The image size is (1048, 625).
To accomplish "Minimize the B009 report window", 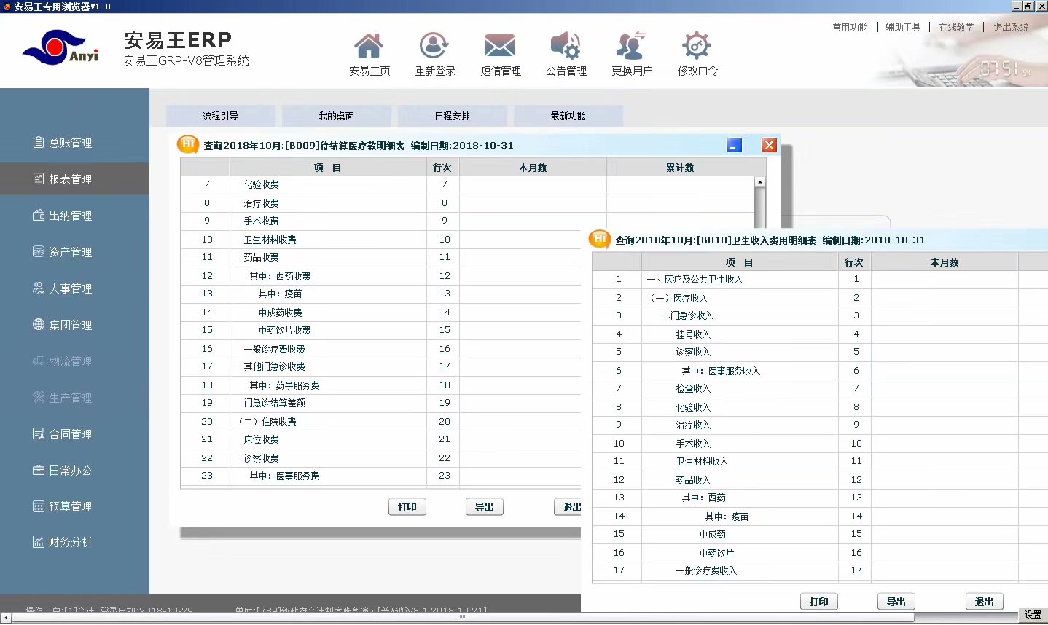I will tap(734, 145).
